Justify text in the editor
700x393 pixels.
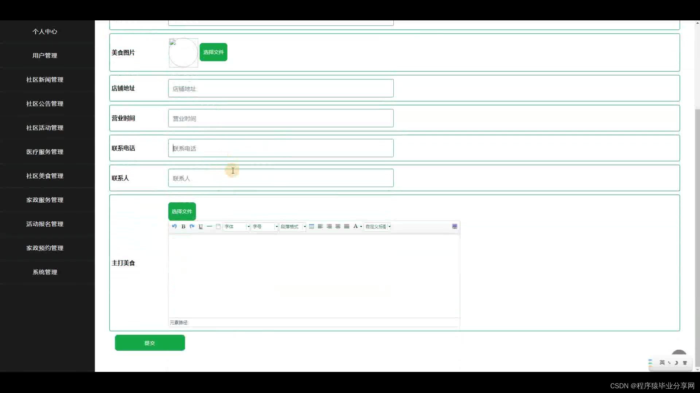[347, 226]
